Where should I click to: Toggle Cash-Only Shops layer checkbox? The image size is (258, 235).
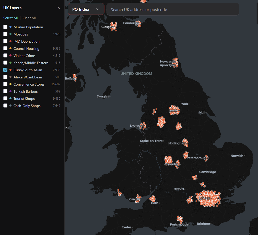pyautogui.click(x=5, y=106)
